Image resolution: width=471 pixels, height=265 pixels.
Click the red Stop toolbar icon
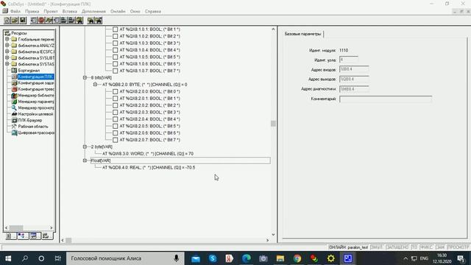click(41, 21)
